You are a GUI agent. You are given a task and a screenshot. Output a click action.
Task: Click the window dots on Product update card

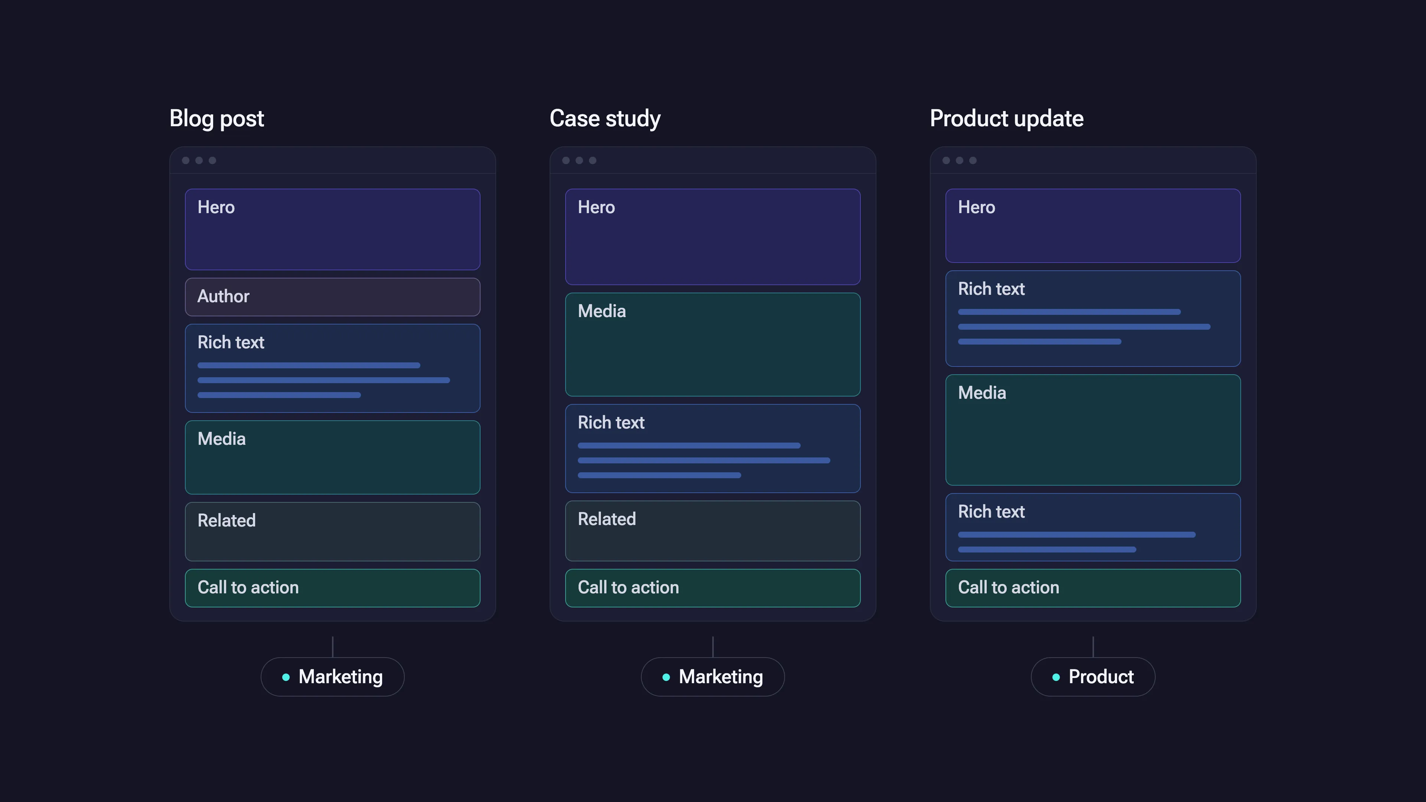959,160
